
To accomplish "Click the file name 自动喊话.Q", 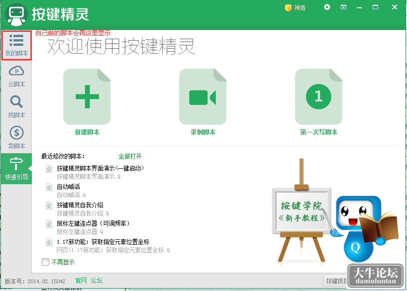I will click(x=71, y=195).
